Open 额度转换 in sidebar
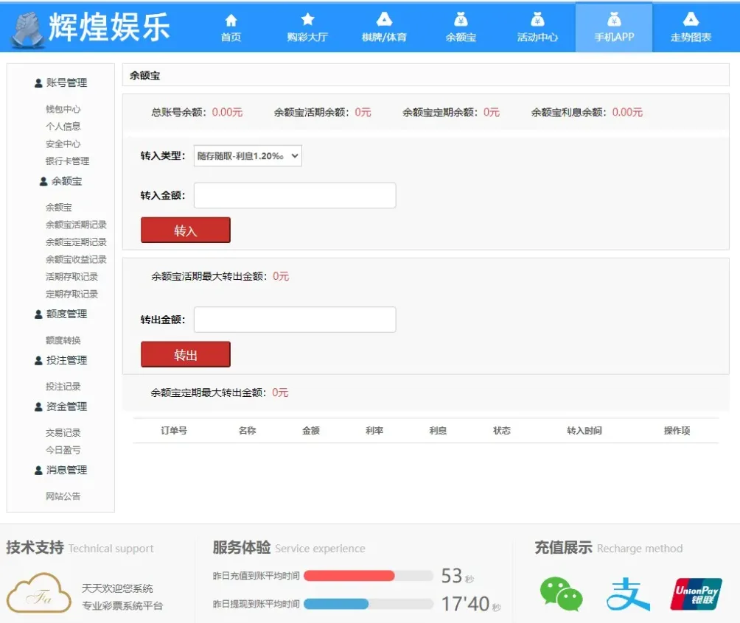 coord(63,340)
